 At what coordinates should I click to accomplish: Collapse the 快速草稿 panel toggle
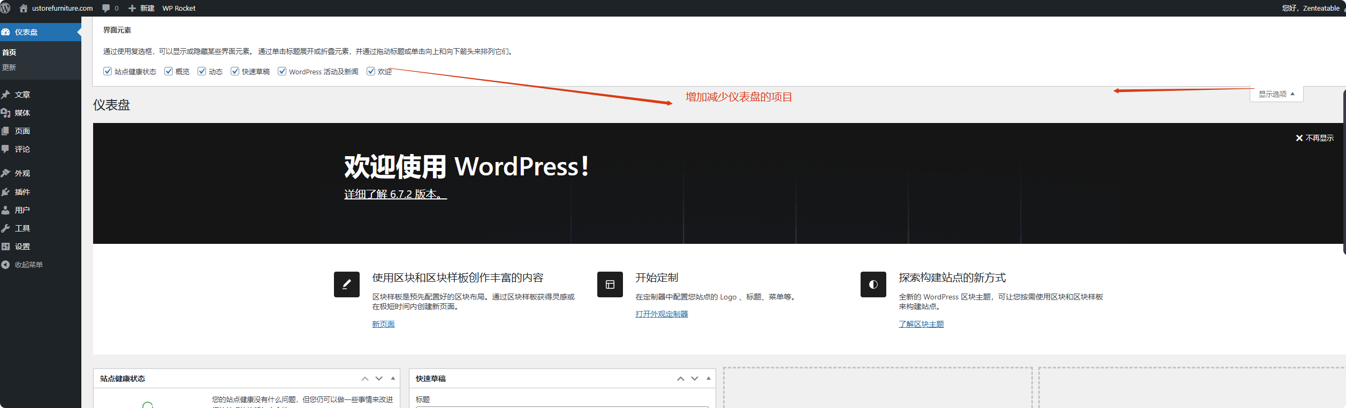coord(709,379)
